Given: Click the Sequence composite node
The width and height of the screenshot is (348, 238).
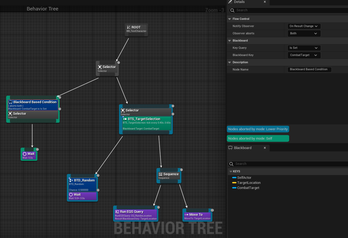Looking at the screenshot, I should click(x=169, y=176).
